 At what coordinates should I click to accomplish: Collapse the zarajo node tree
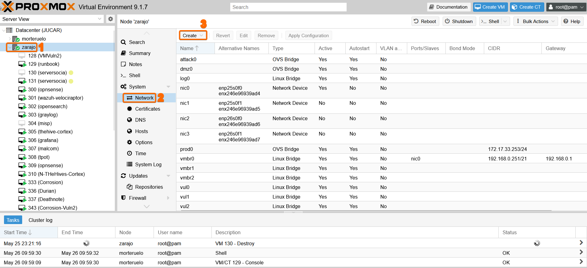(10, 47)
